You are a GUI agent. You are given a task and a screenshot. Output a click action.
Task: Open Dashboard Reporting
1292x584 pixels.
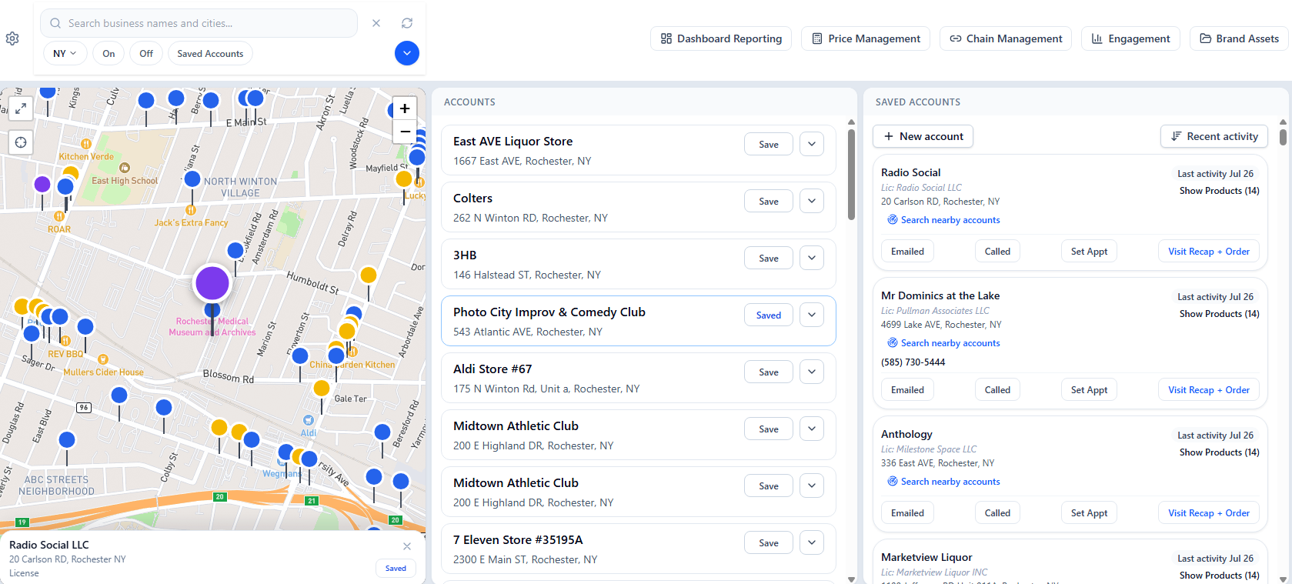(720, 38)
